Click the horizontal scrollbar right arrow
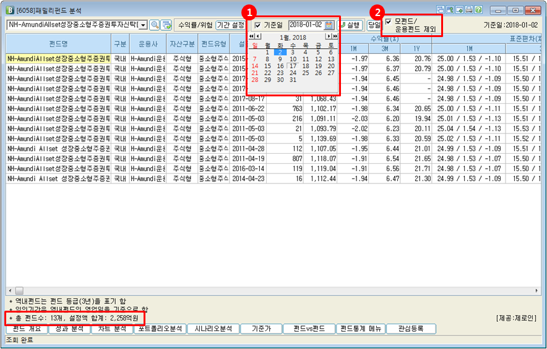Viewport: 547px width, 349px height. (x=536, y=290)
